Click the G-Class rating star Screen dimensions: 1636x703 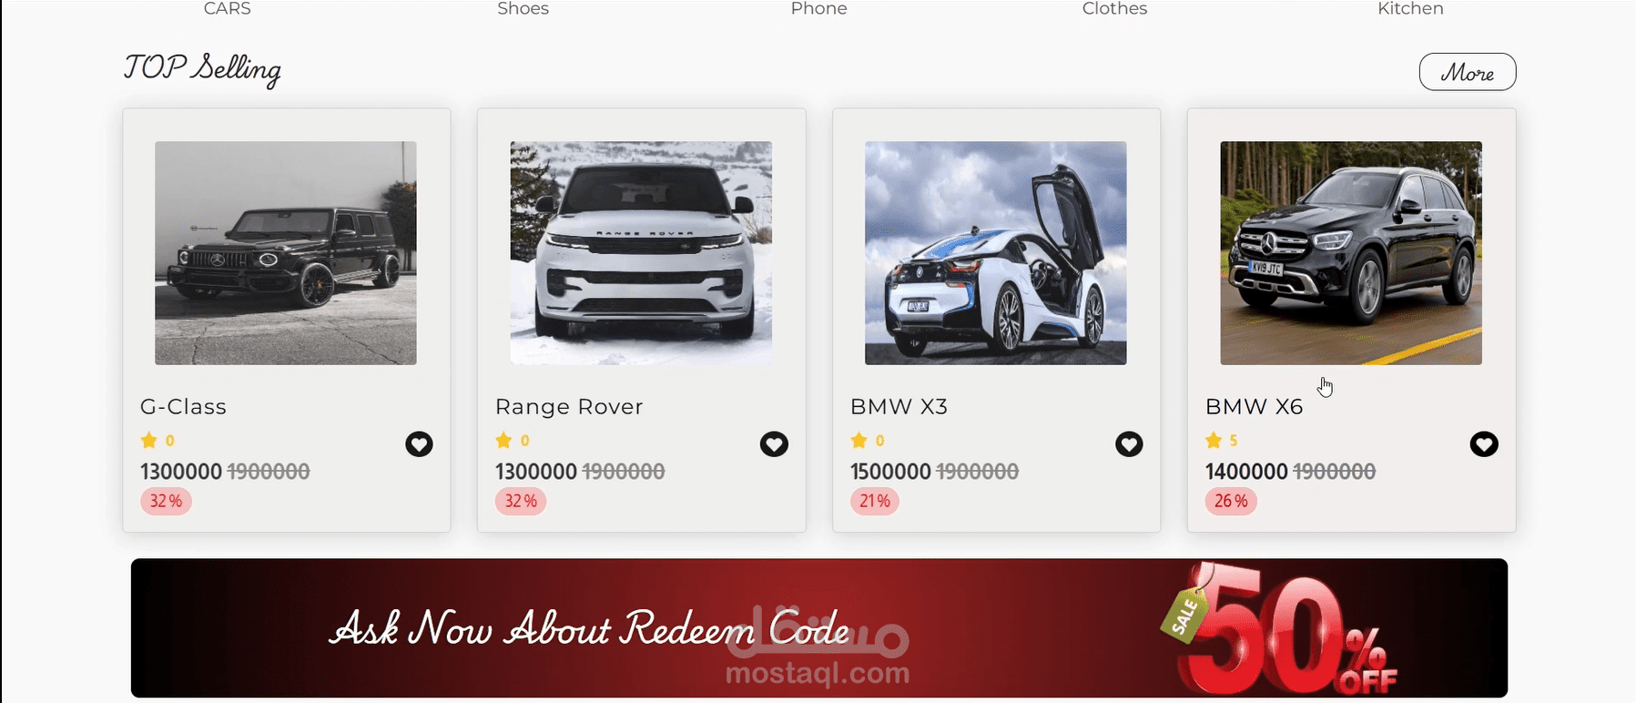tap(149, 441)
